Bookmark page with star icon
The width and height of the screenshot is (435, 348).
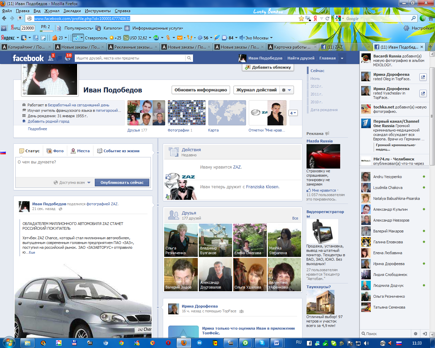[301, 19]
